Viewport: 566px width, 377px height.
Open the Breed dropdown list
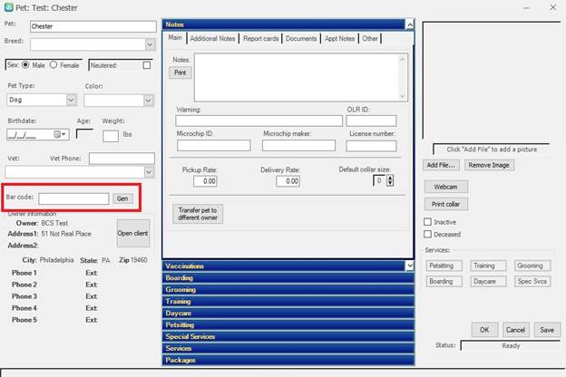pos(150,43)
